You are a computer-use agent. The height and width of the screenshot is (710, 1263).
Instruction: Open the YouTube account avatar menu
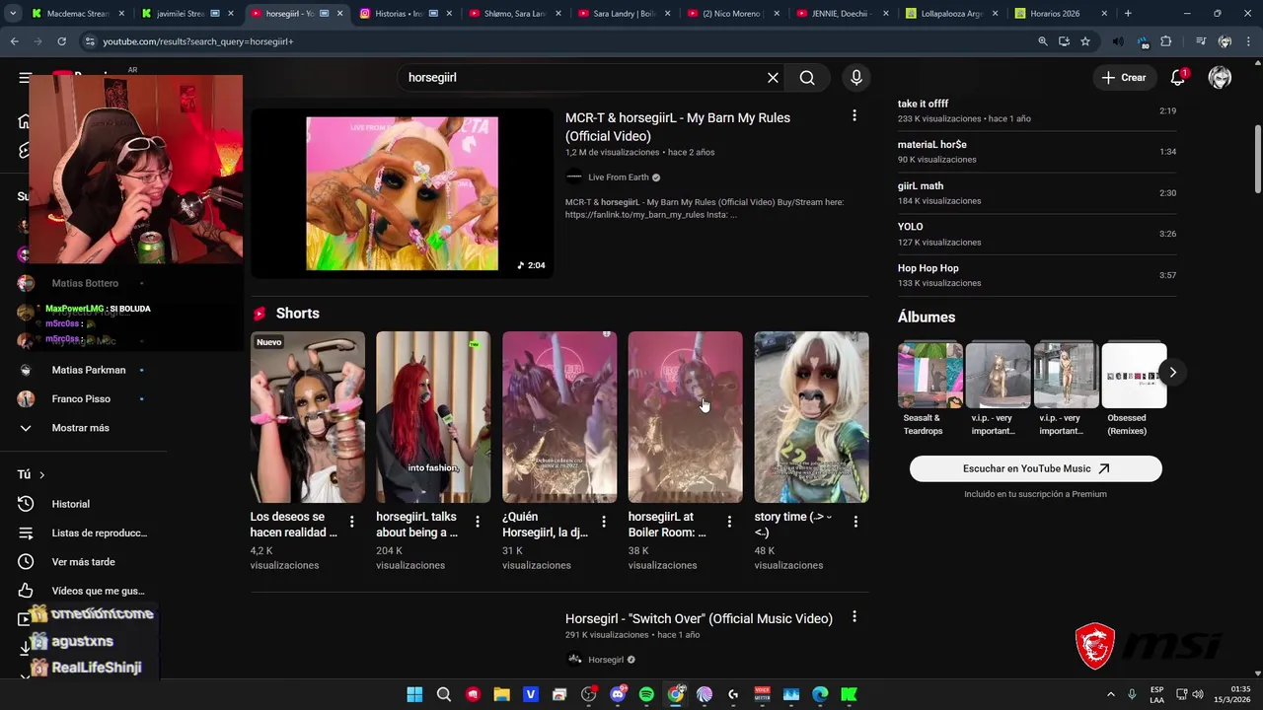click(1220, 78)
